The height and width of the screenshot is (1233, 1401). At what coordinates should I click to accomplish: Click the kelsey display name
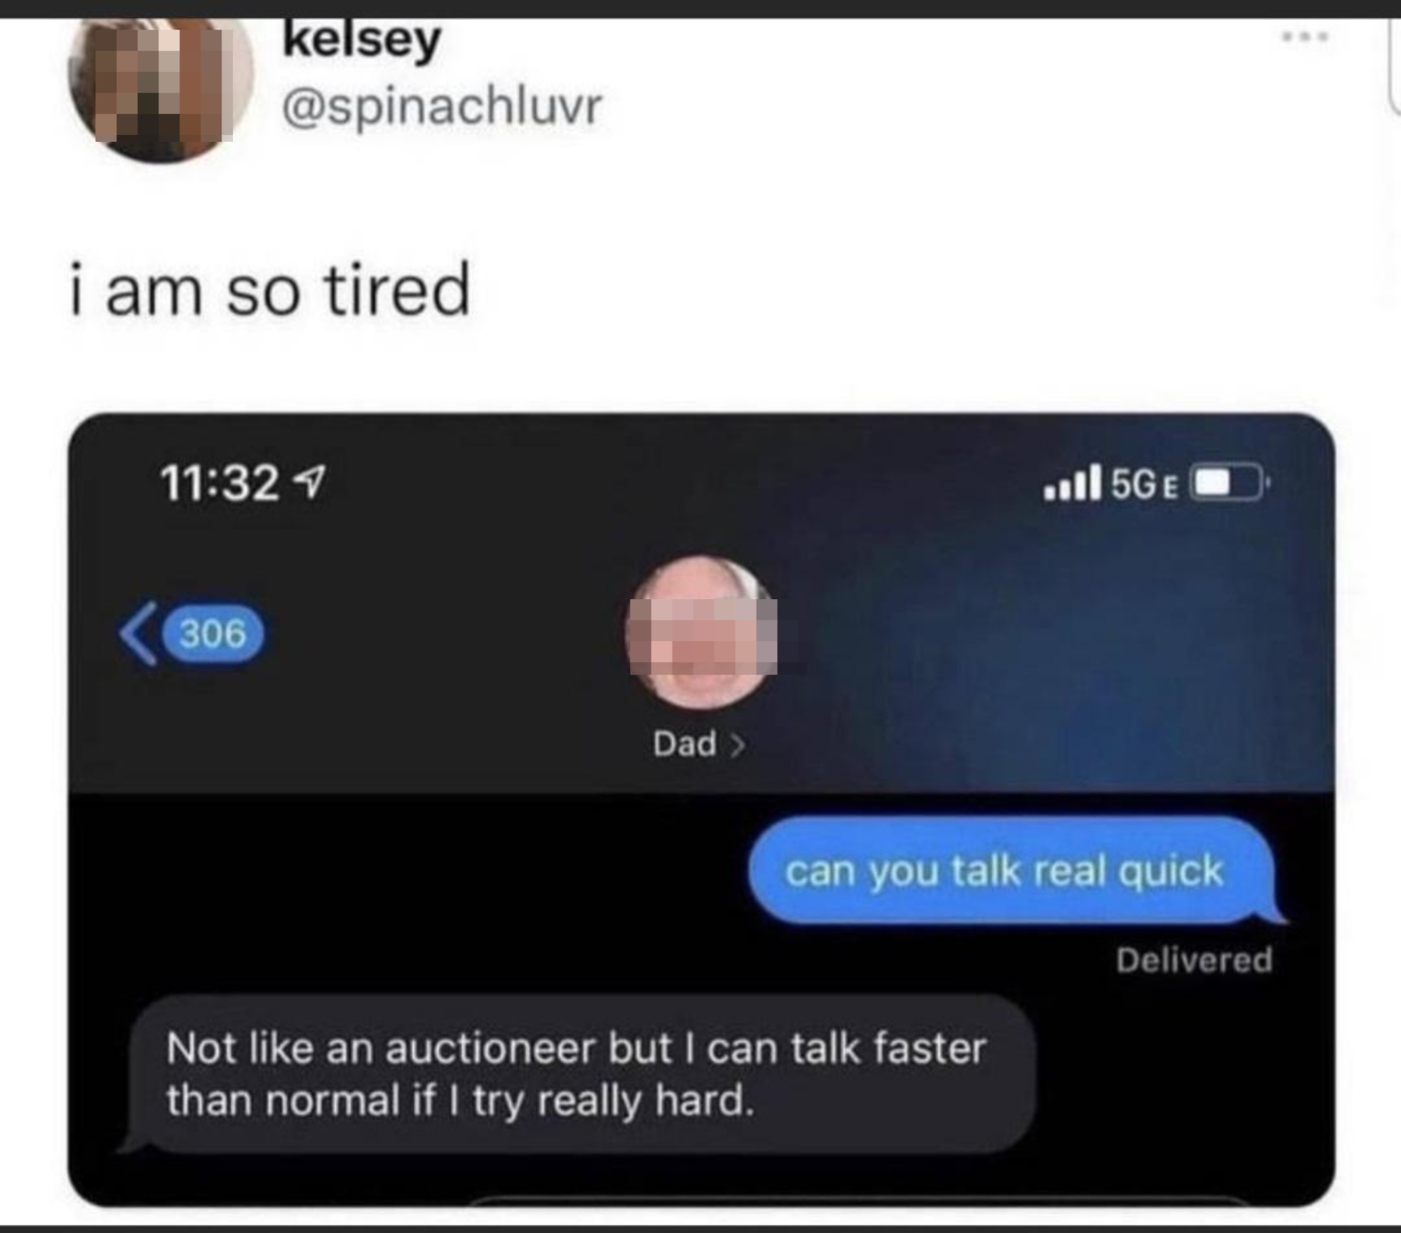click(x=362, y=41)
